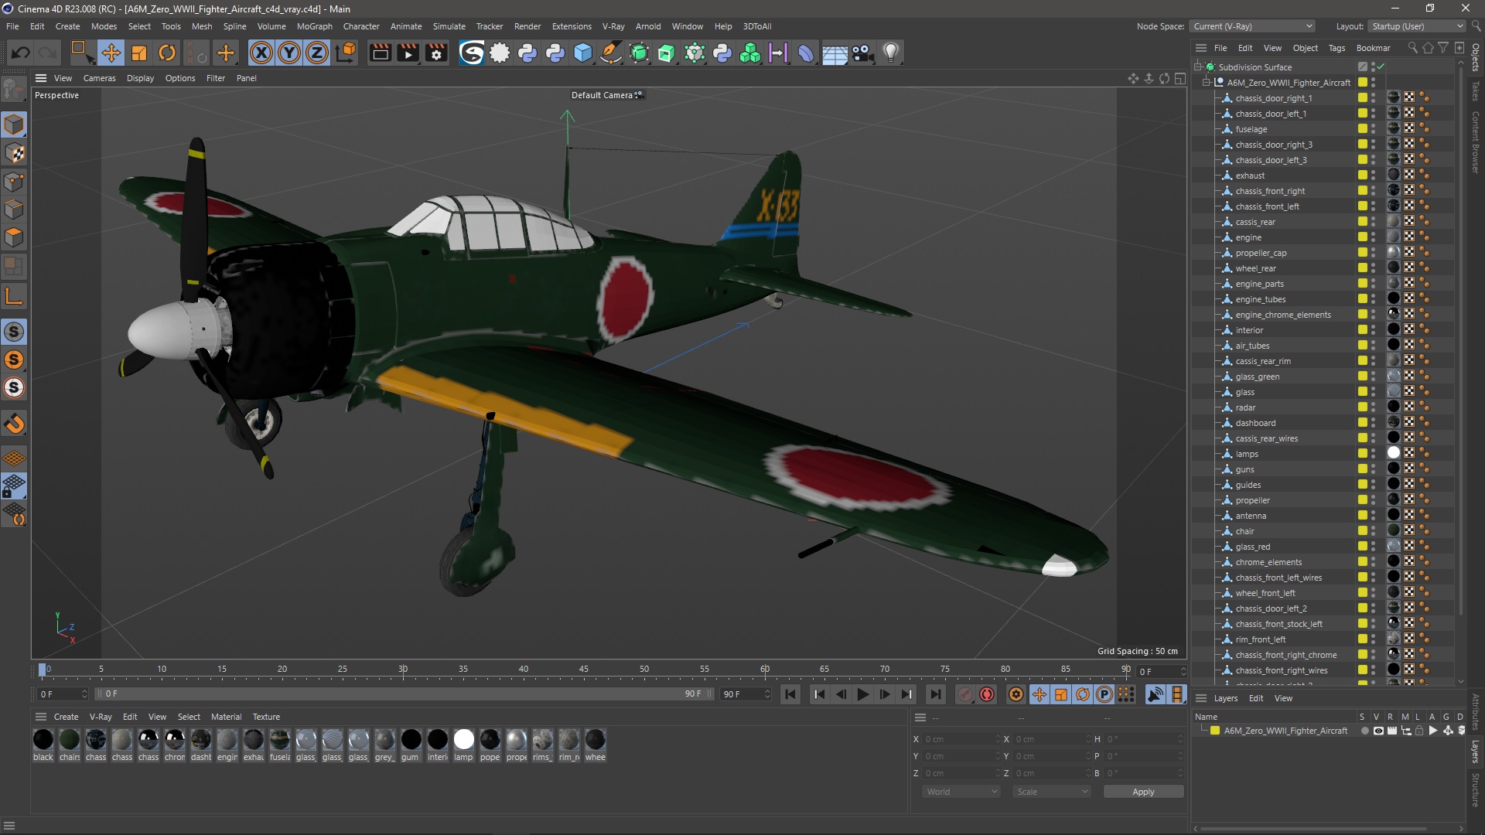Image resolution: width=1485 pixels, height=835 pixels.
Task: Open viewport Display menu
Action: tap(140, 78)
